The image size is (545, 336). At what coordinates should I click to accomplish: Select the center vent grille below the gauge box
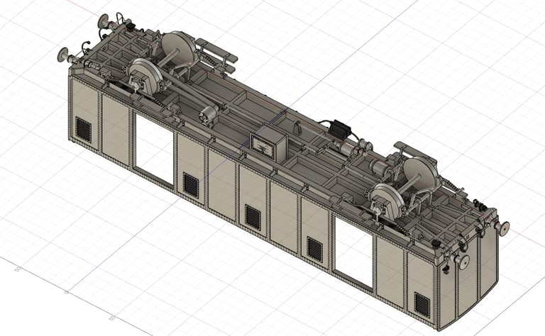(253, 217)
